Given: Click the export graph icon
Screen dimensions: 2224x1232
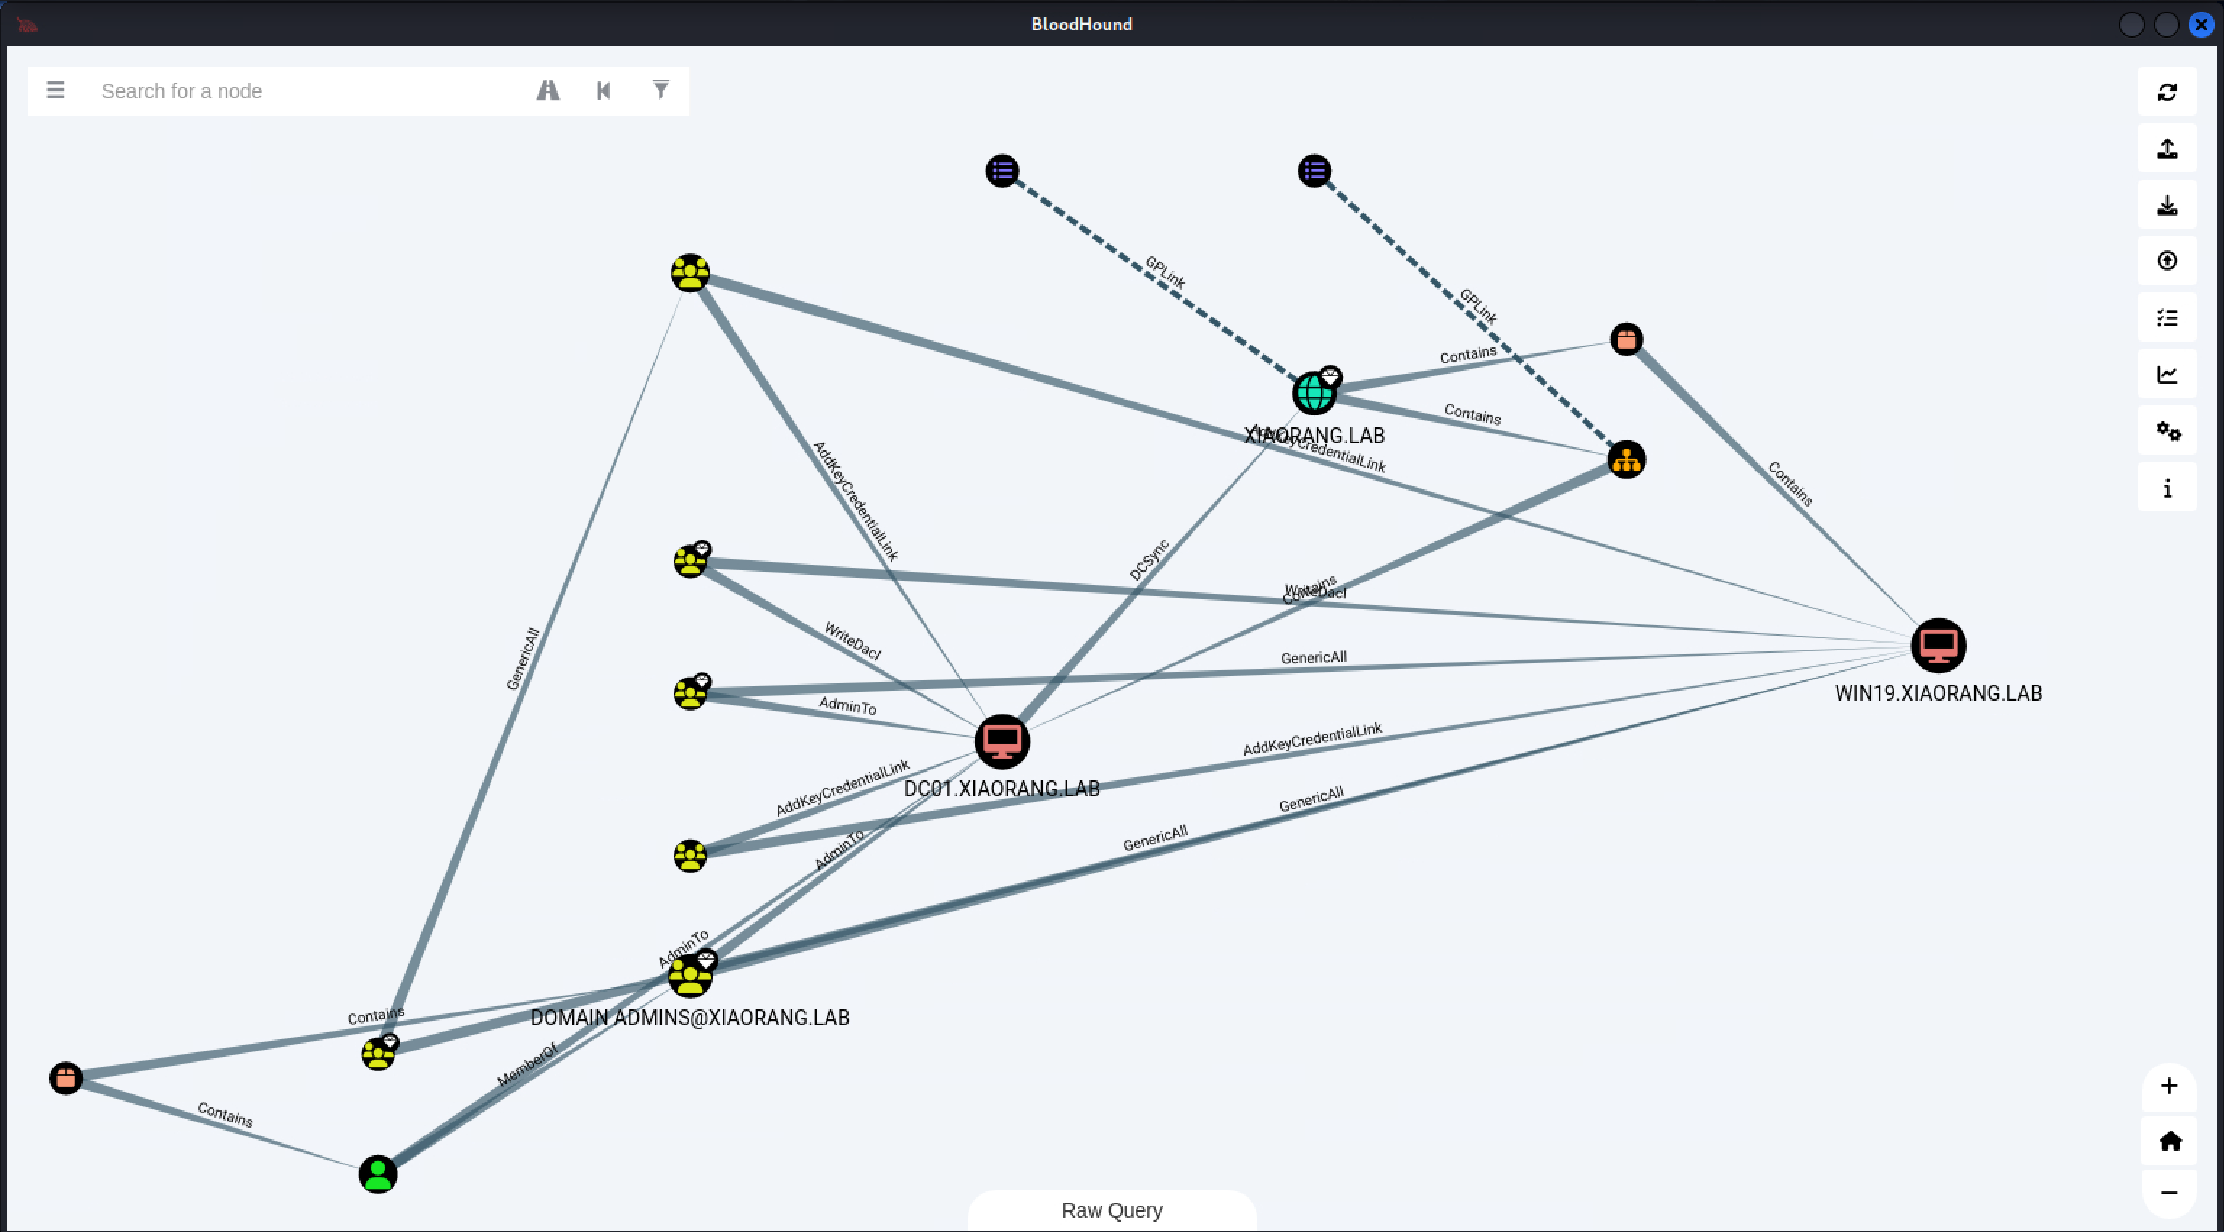Looking at the screenshot, I should click(2167, 148).
